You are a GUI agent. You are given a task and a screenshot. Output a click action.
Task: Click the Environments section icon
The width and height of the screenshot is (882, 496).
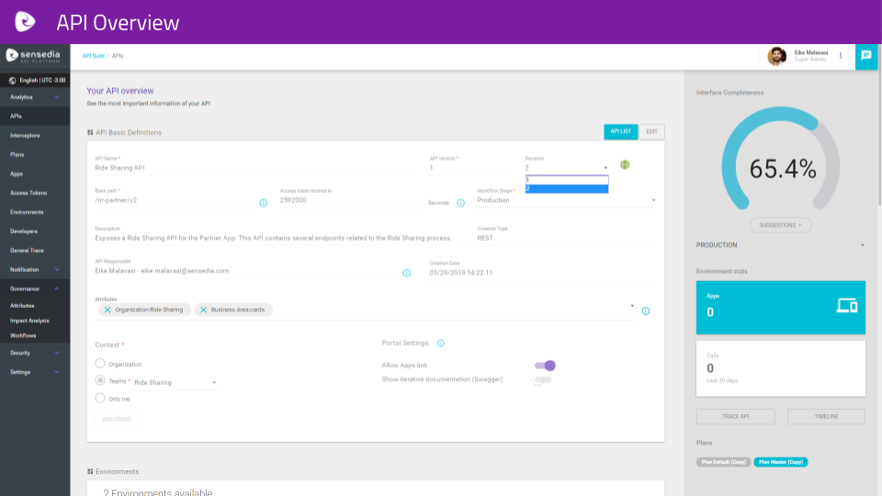90,472
